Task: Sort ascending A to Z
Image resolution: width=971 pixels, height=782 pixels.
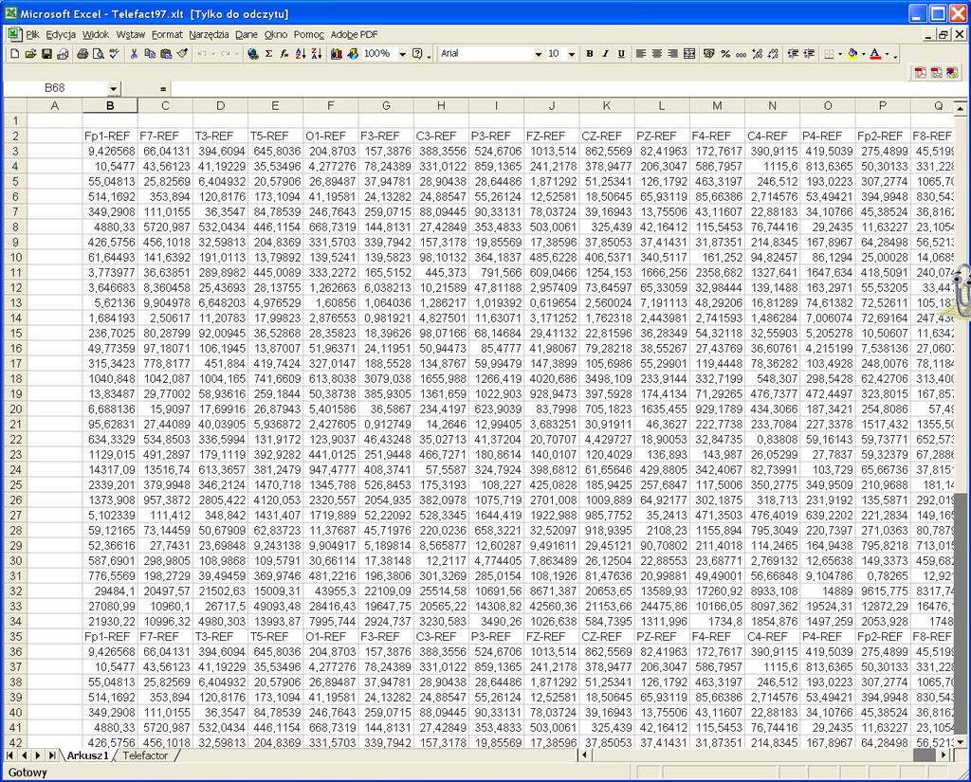Action: [x=301, y=54]
